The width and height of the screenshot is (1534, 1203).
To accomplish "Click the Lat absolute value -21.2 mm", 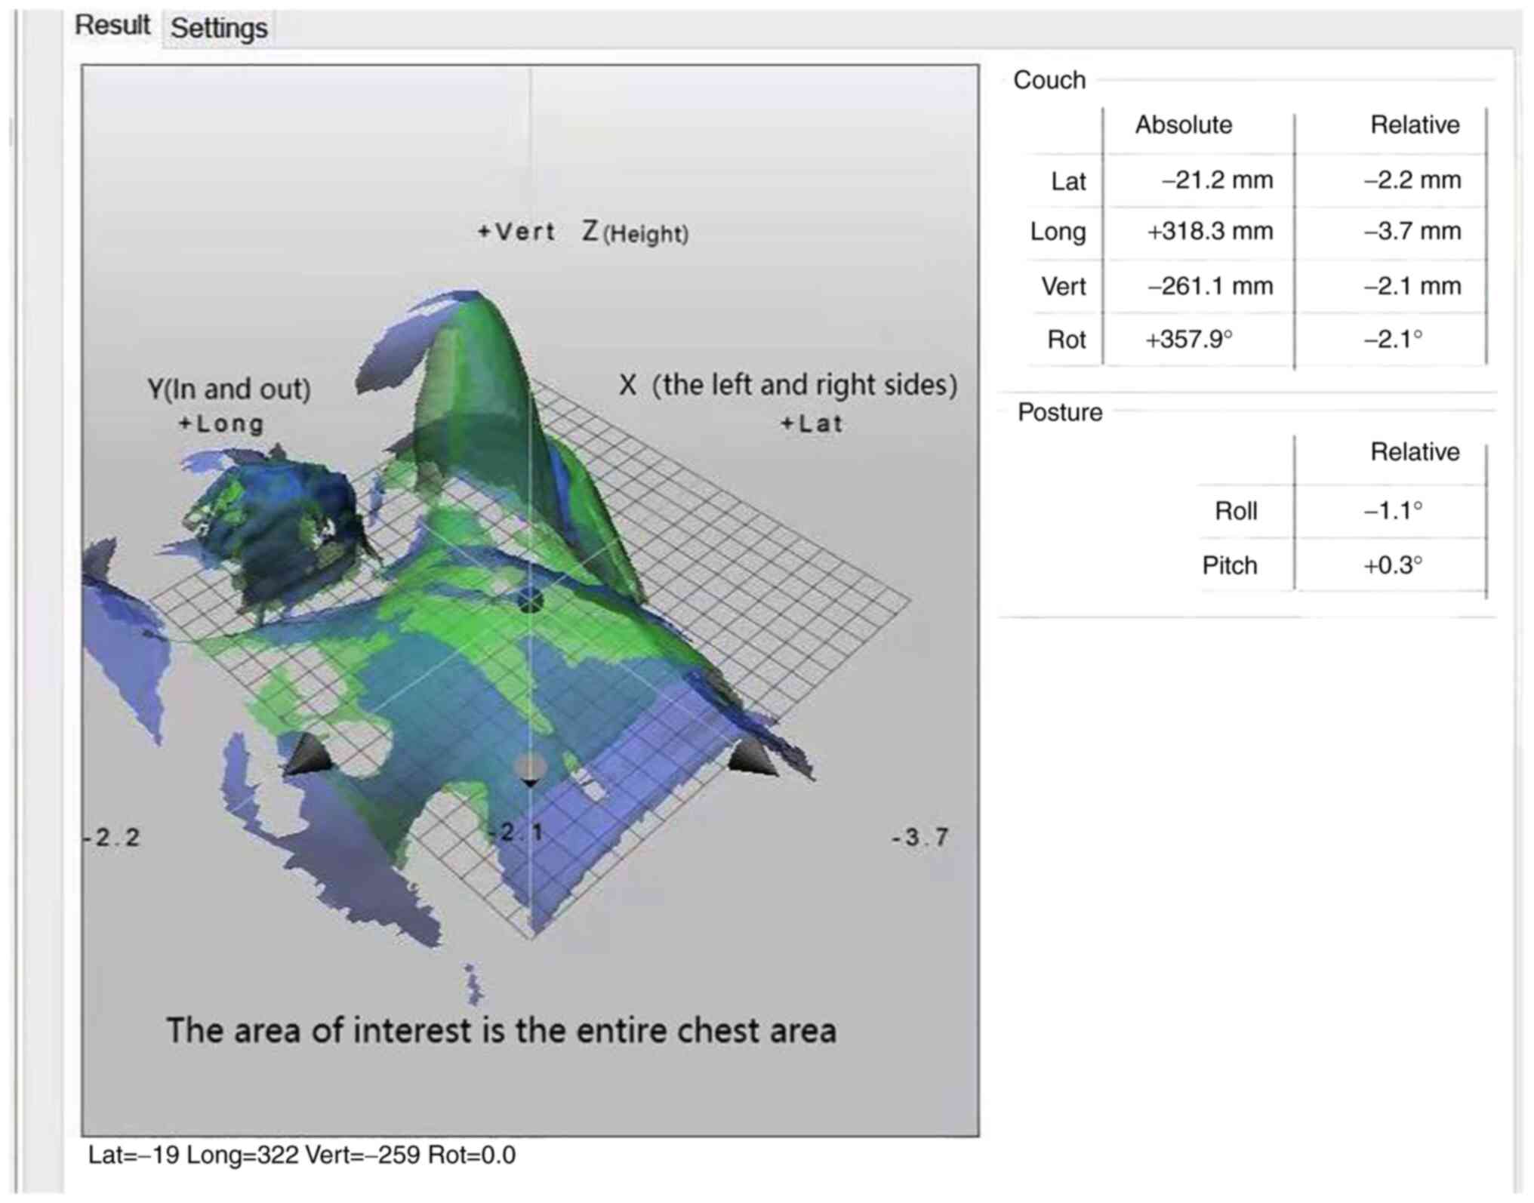I will tap(1216, 180).
